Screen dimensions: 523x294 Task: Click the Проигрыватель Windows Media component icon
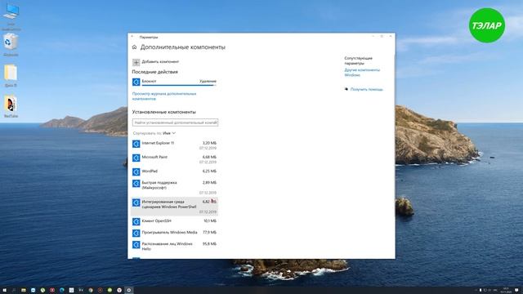click(136, 233)
